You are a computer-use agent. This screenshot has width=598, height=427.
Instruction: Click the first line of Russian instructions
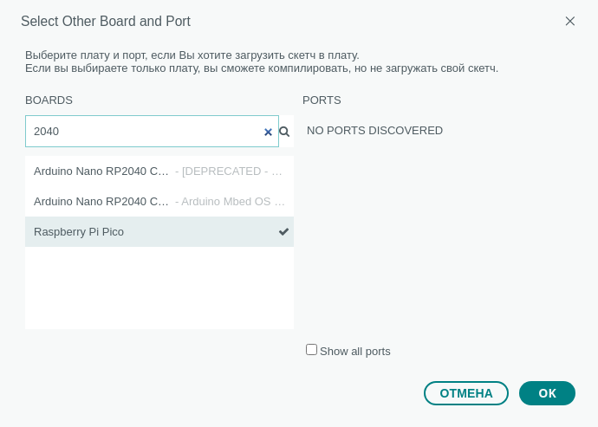pos(192,55)
